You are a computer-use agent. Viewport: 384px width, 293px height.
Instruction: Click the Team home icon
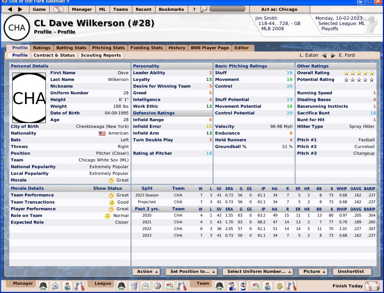click(220, 286)
